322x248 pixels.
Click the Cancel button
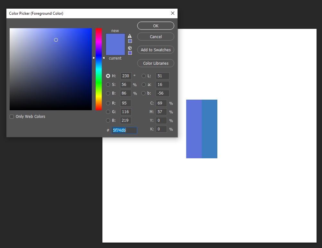point(156,37)
